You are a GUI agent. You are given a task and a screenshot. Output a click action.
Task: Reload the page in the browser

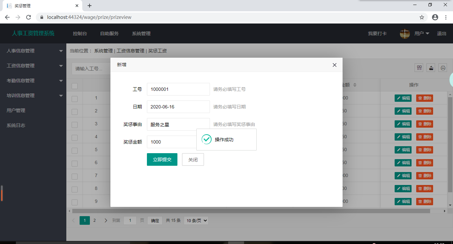[x=29, y=17]
